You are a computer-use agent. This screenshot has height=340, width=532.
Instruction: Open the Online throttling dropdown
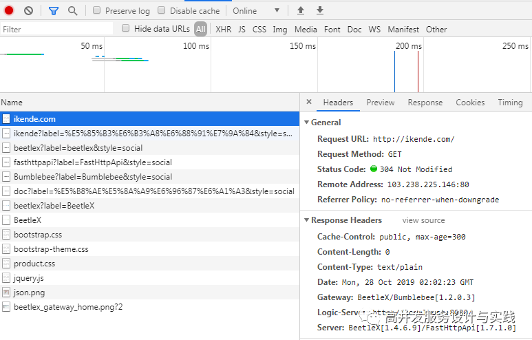click(x=256, y=11)
